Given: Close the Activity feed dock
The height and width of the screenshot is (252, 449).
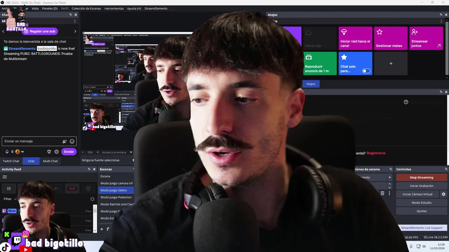Looking at the screenshot, I should point(94,169).
